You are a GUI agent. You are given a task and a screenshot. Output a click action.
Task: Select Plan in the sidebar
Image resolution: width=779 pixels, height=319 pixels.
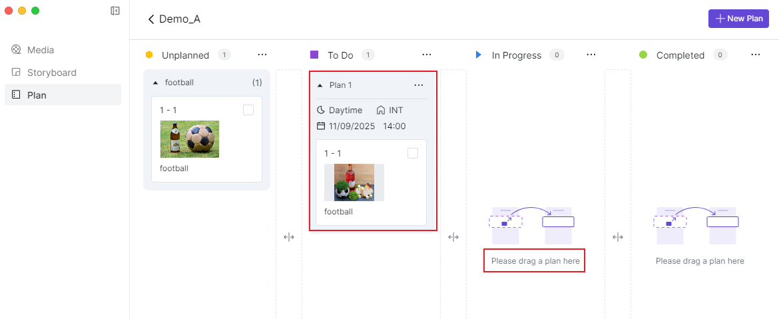37,95
